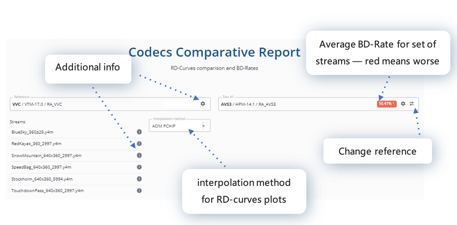This screenshot has width=457, height=225.
Task: Open settings gear in the Reference field
Action: coord(203,103)
